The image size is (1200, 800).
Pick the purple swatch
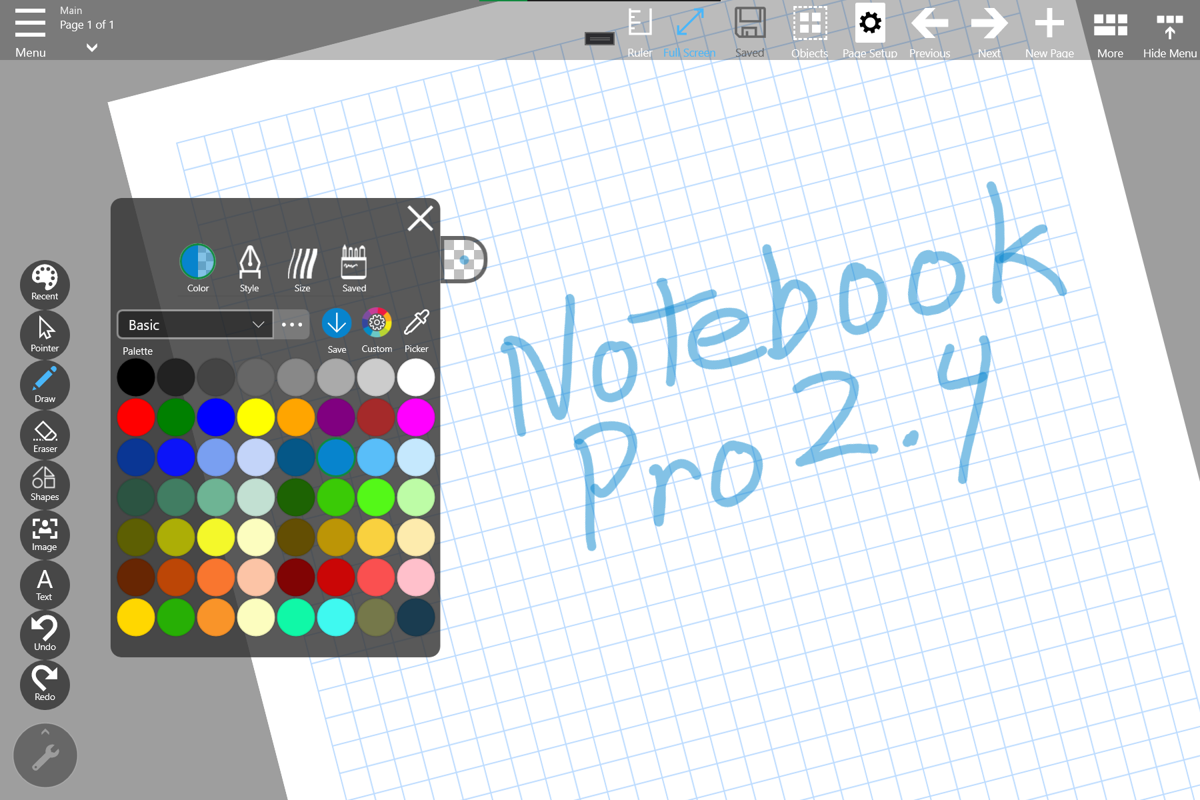coord(336,417)
